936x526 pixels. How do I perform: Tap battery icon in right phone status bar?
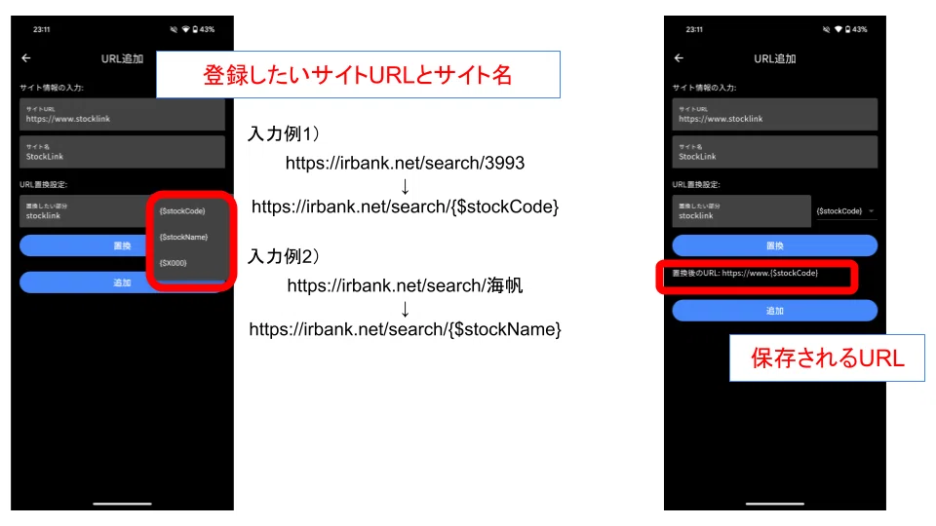(847, 29)
